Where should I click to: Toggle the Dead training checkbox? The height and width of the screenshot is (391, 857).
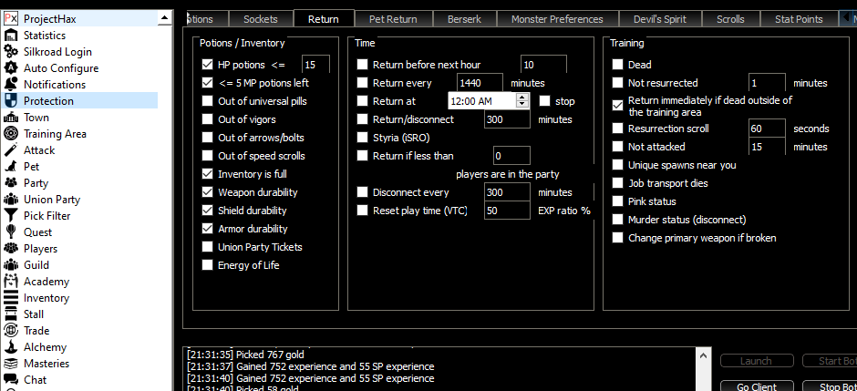coord(618,65)
